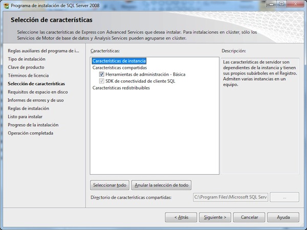This screenshot has width=307, height=230.
Task: Click the Seleccionar todo button
Action: click(x=109, y=185)
